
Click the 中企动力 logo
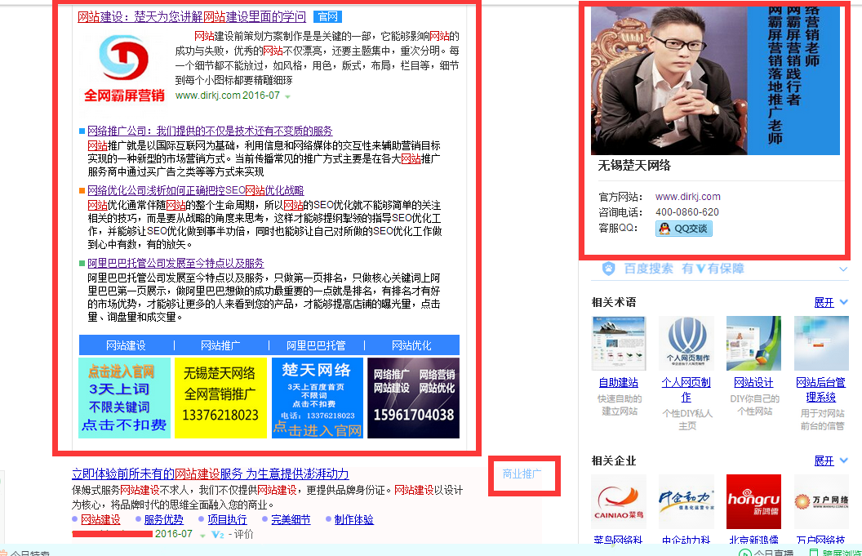[686, 501]
